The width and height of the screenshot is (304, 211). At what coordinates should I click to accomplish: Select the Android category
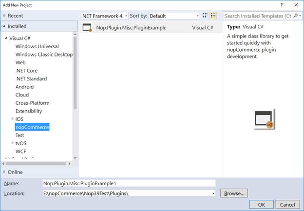[x=24, y=87]
